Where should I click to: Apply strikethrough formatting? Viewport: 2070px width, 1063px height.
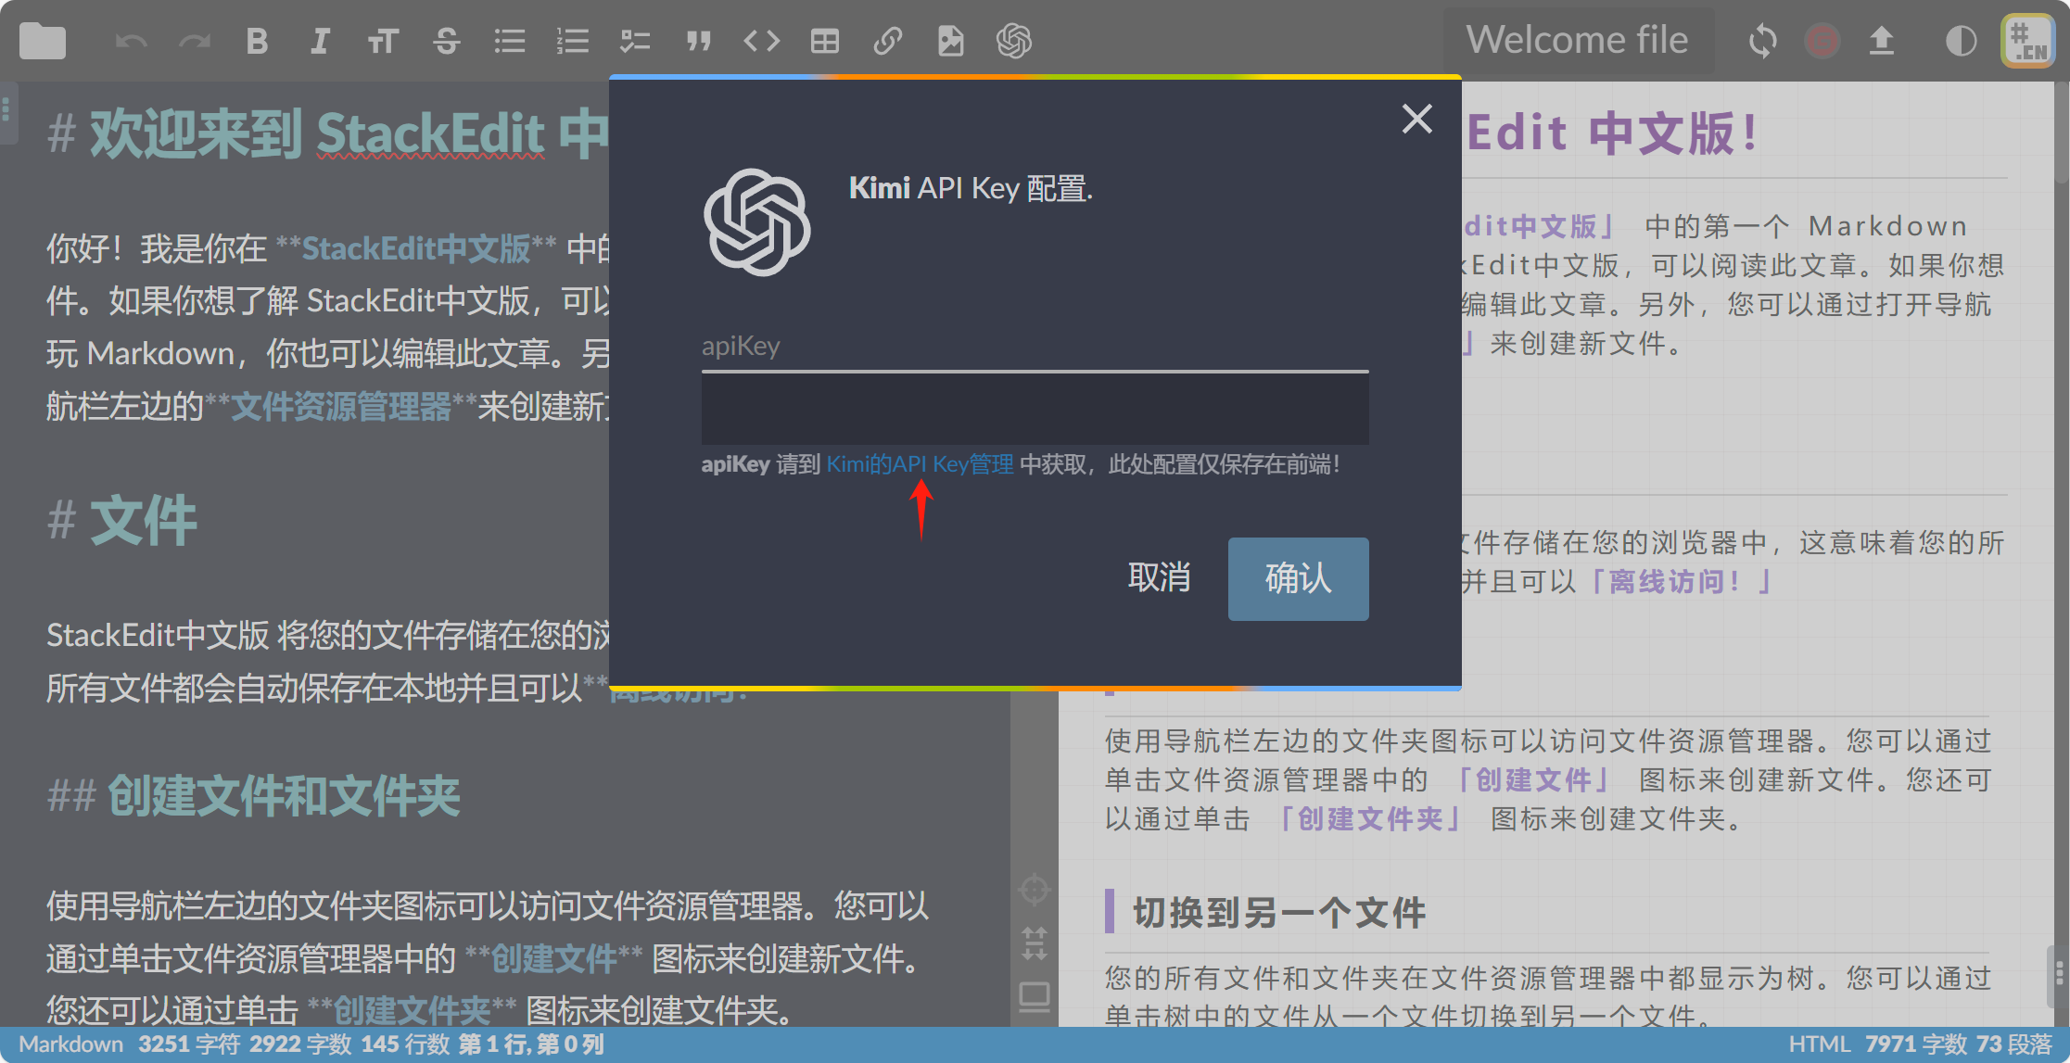[446, 41]
